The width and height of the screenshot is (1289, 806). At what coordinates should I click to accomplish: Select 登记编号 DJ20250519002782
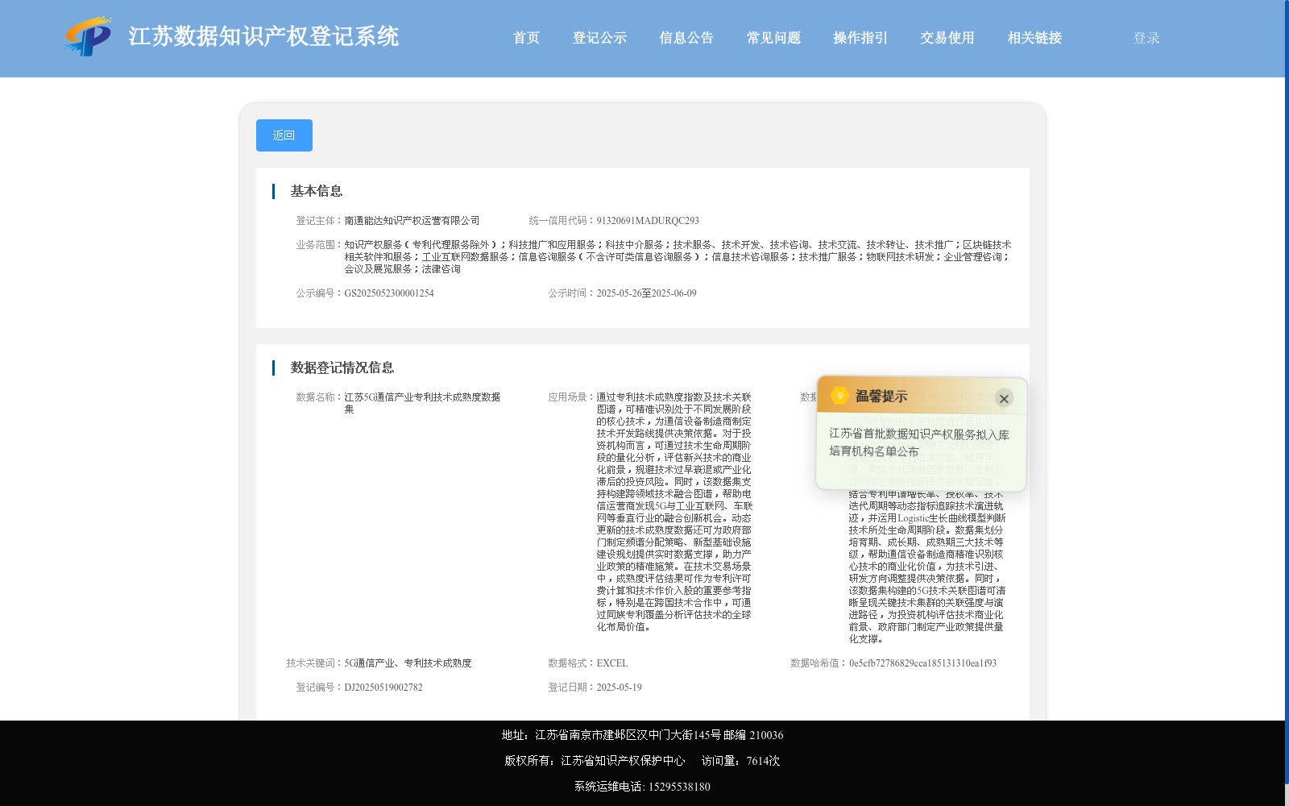click(x=383, y=688)
